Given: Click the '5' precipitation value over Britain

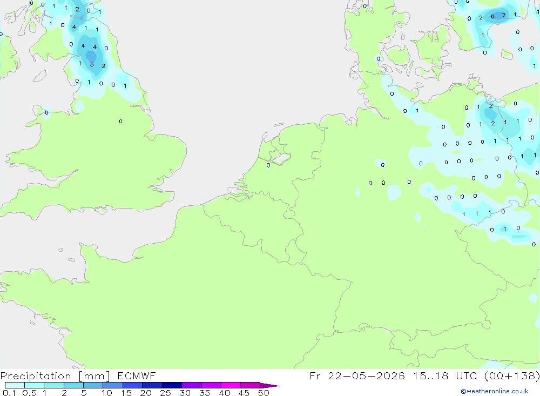Looking at the screenshot, I should click(x=92, y=64).
